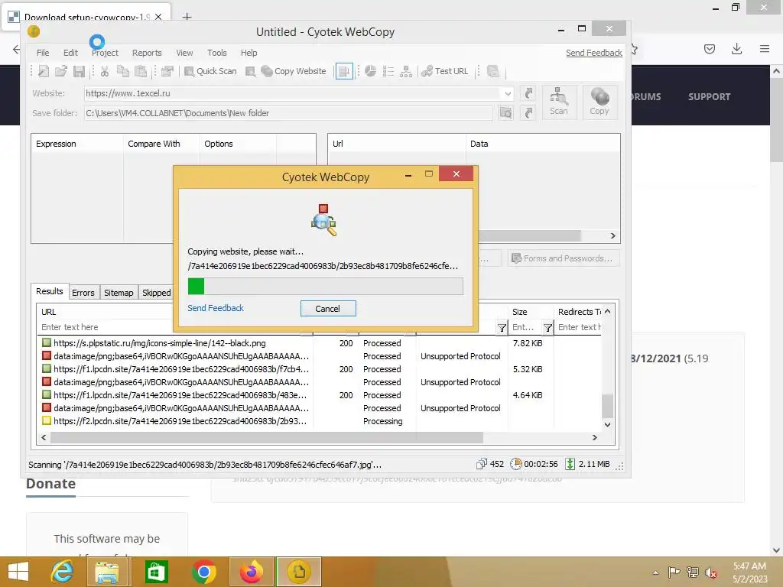This screenshot has width=783, height=587.
Task: Click the sitemap diagram toolbar icon
Action: point(406,71)
